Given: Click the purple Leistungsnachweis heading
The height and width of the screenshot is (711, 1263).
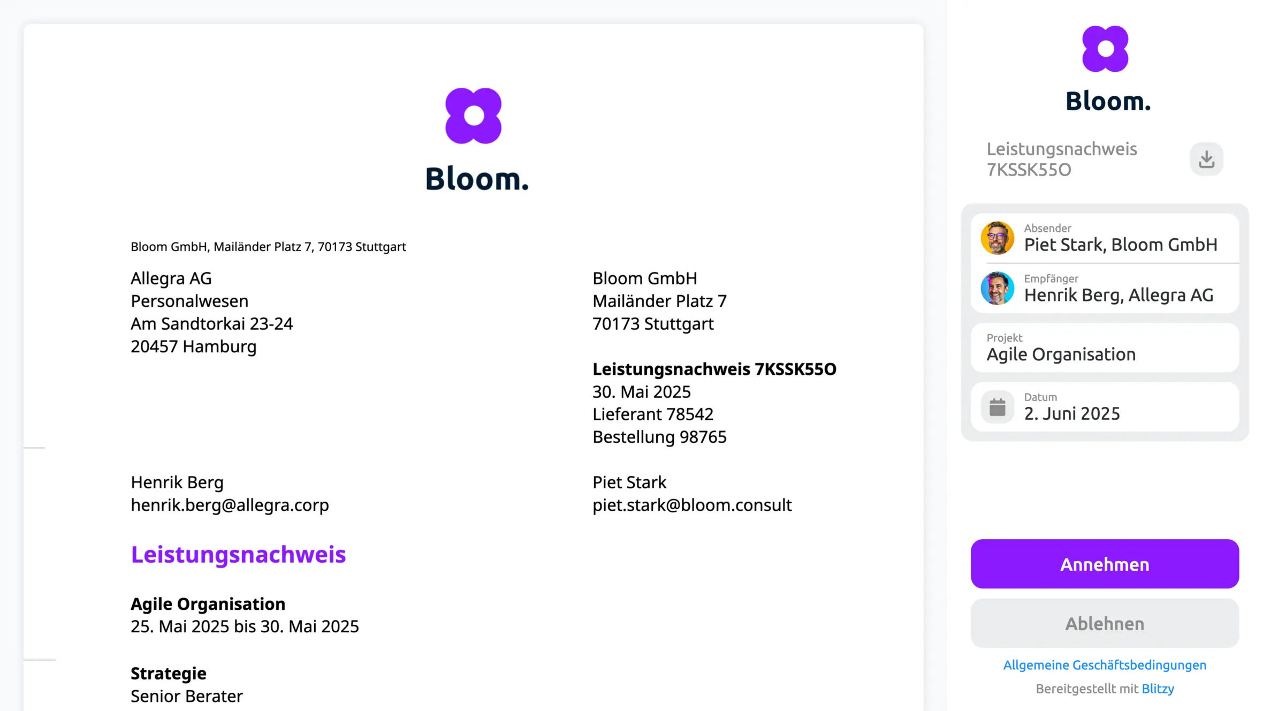Looking at the screenshot, I should point(238,554).
